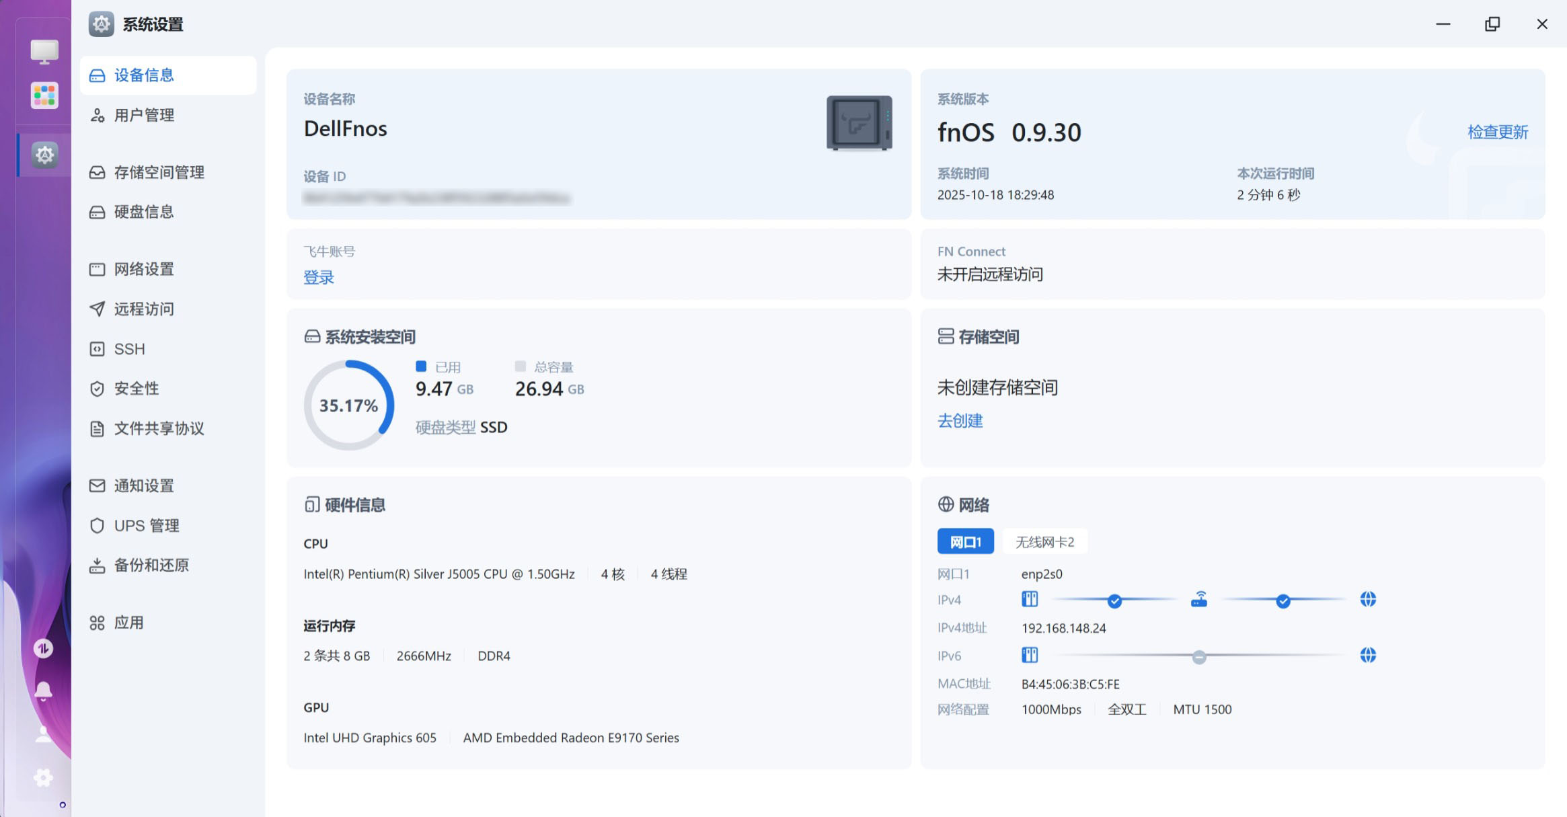The width and height of the screenshot is (1567, 817).
Task: Click 去创建 to create storage space
Action: point(960,421)
